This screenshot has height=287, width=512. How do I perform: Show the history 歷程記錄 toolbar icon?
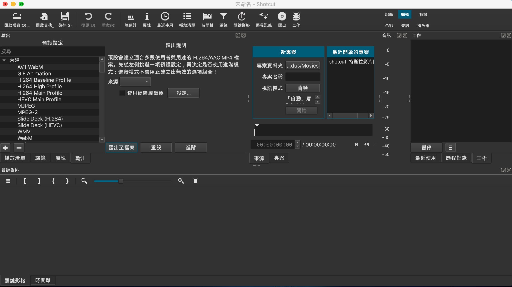264,19
